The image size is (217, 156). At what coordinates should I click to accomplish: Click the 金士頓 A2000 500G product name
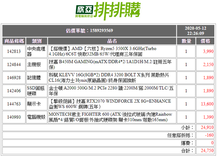[111, 91]
